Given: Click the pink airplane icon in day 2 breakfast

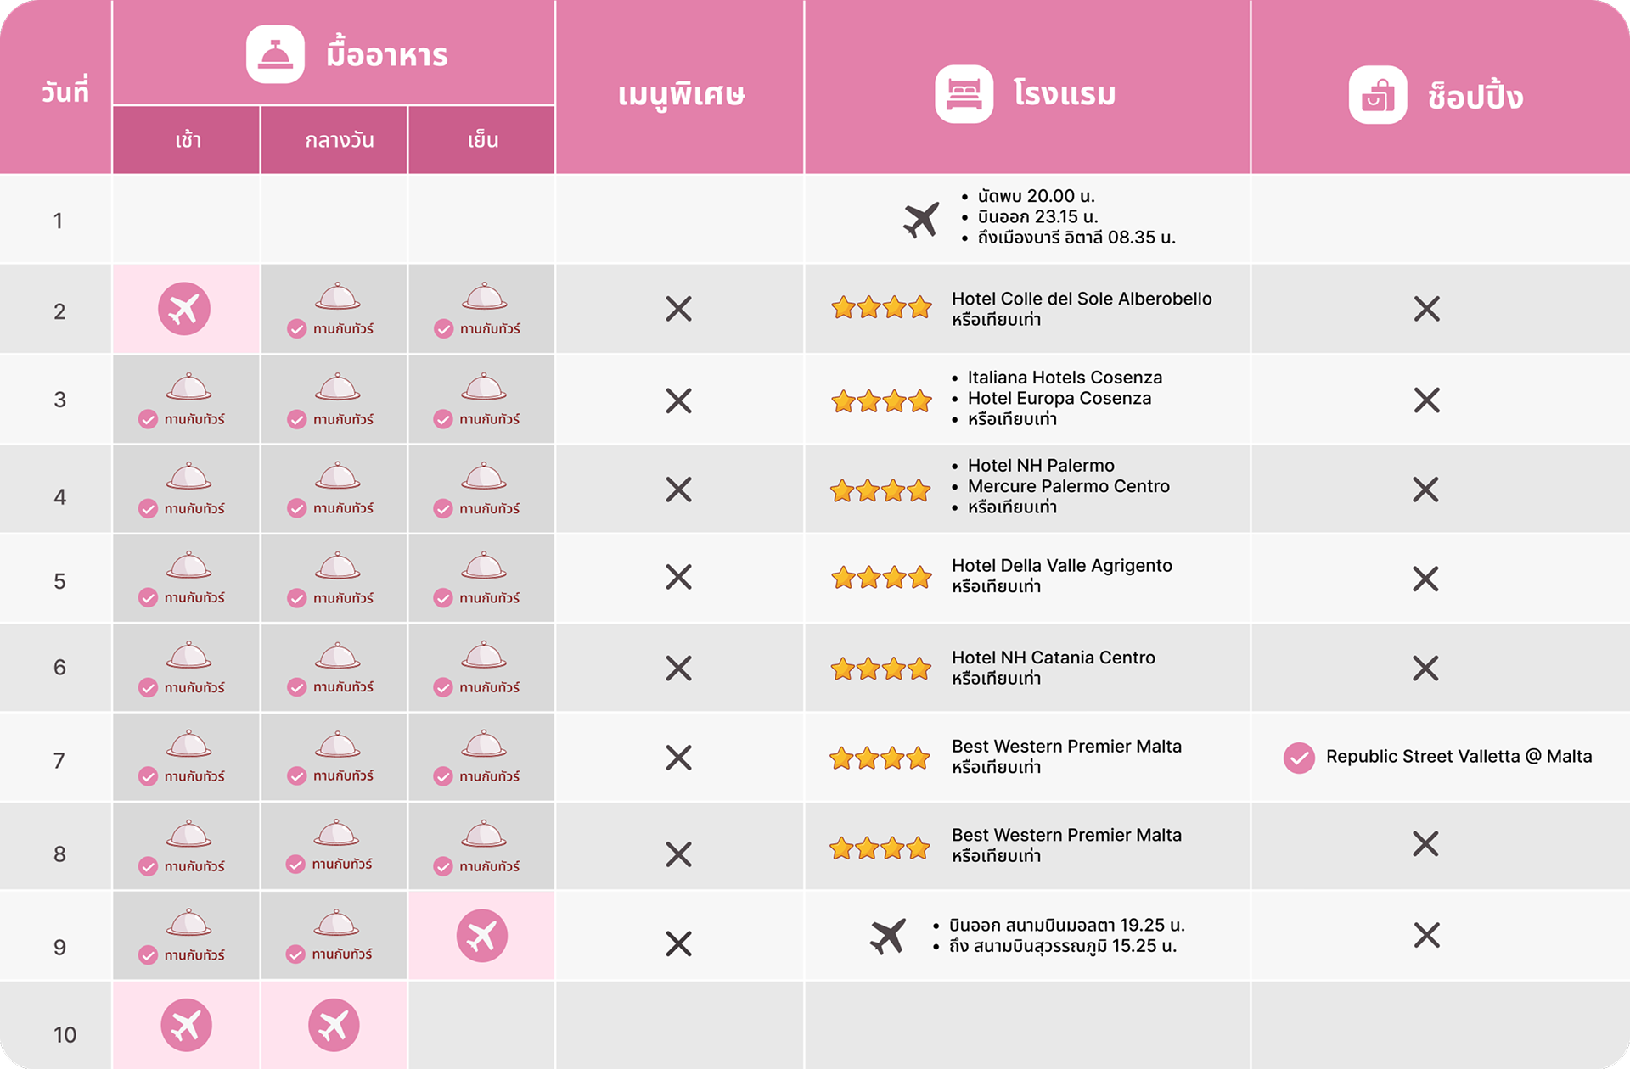Looking at the screenshot, I should [x=184, y=309].
